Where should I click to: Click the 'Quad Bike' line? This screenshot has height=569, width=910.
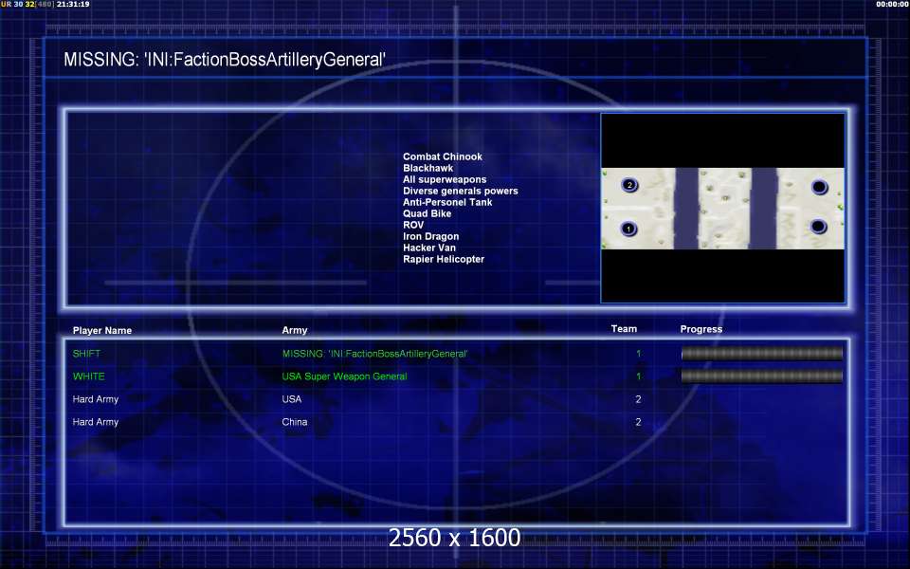[x=427, y=213]
